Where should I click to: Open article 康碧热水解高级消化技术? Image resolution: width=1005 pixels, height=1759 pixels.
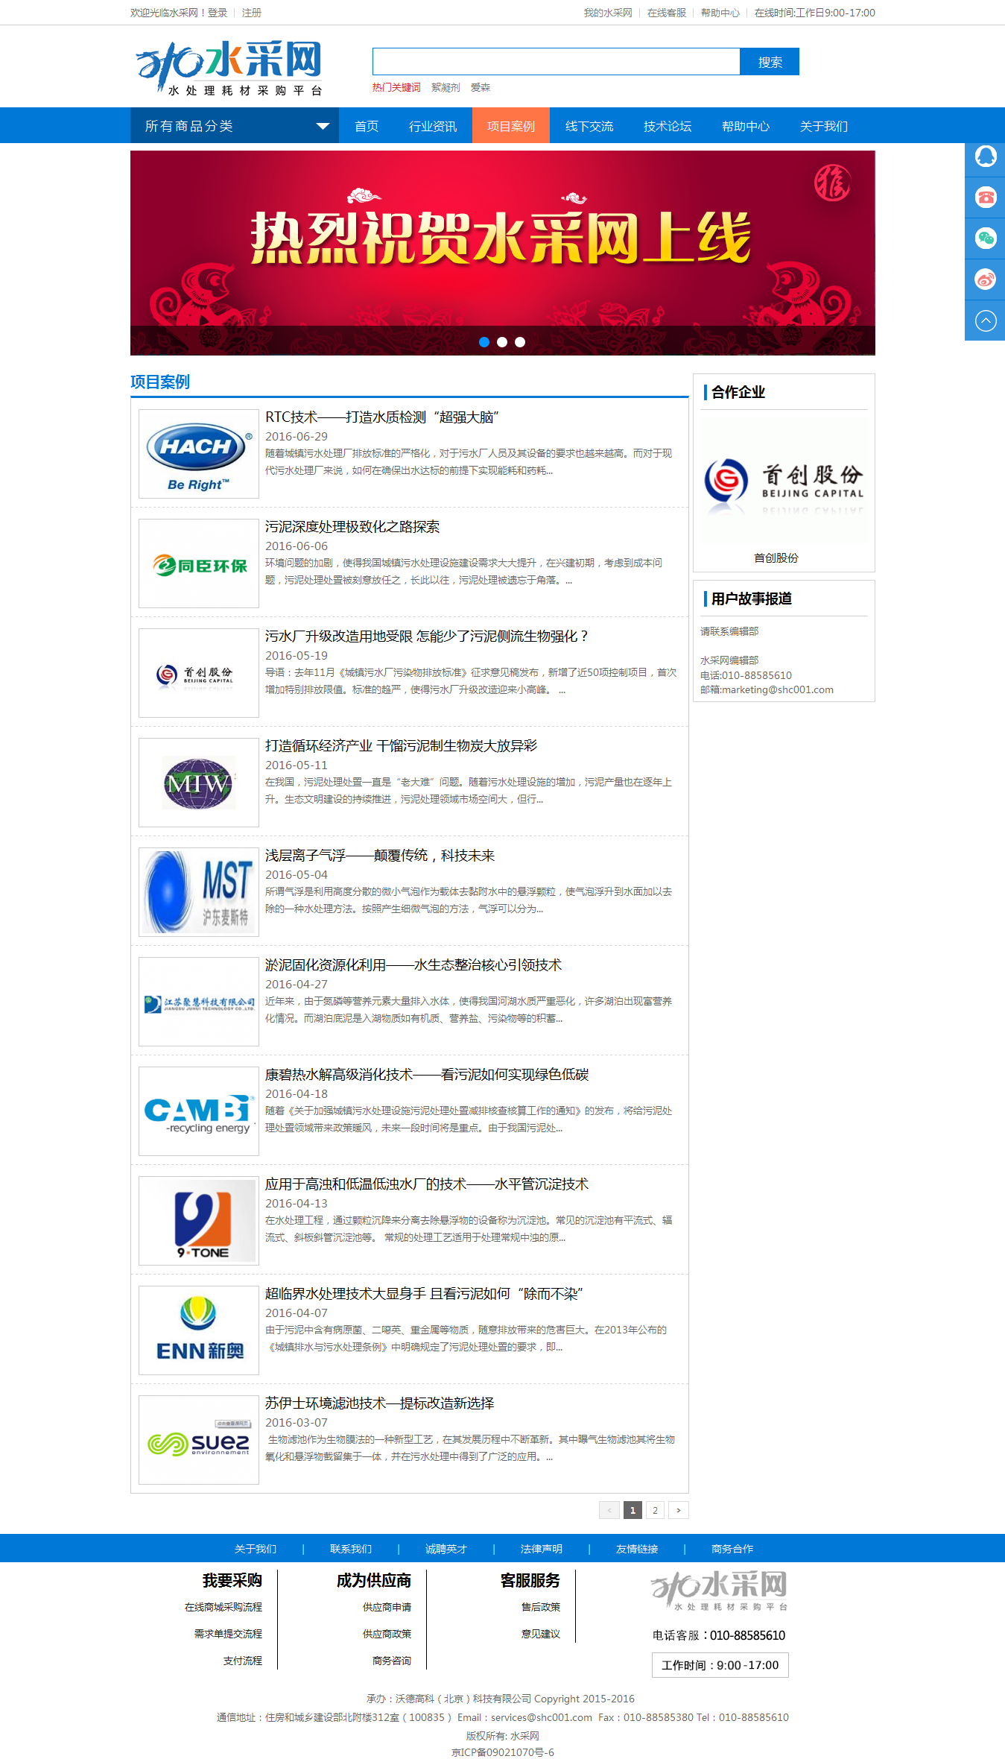click(x=427, y=1075)
